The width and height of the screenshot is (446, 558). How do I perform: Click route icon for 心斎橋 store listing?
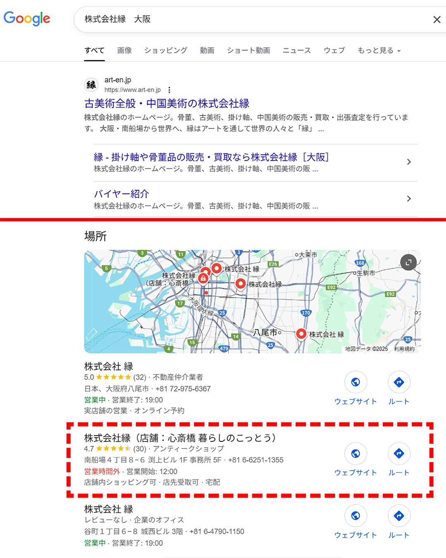pyautogui.click(x=399, y=453)
